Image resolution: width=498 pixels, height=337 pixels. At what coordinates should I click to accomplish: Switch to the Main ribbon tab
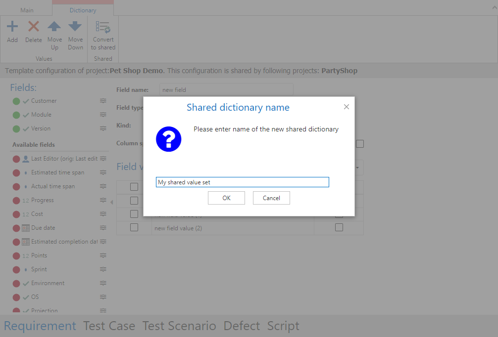[27, 10]
